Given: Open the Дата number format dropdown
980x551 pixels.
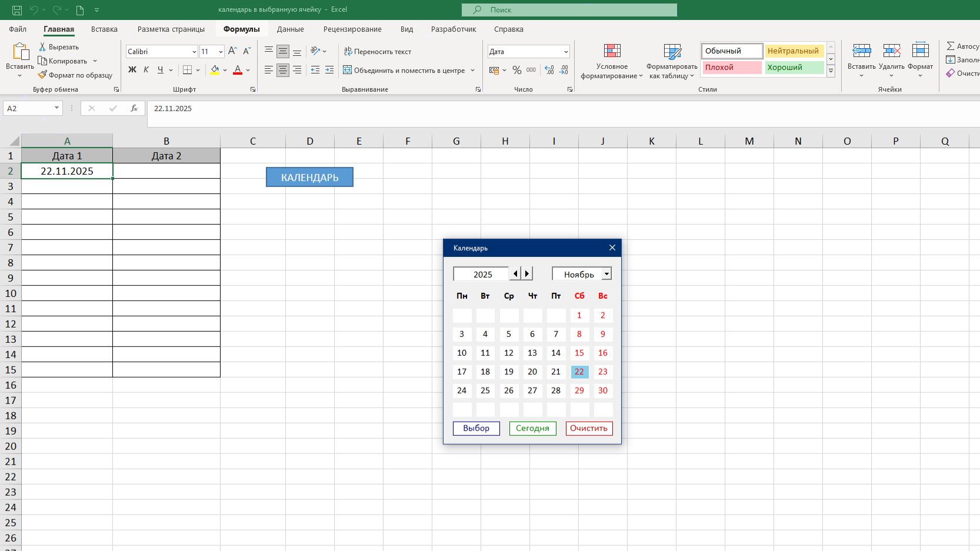Looking at the screenshot, I should coord(566,52).
